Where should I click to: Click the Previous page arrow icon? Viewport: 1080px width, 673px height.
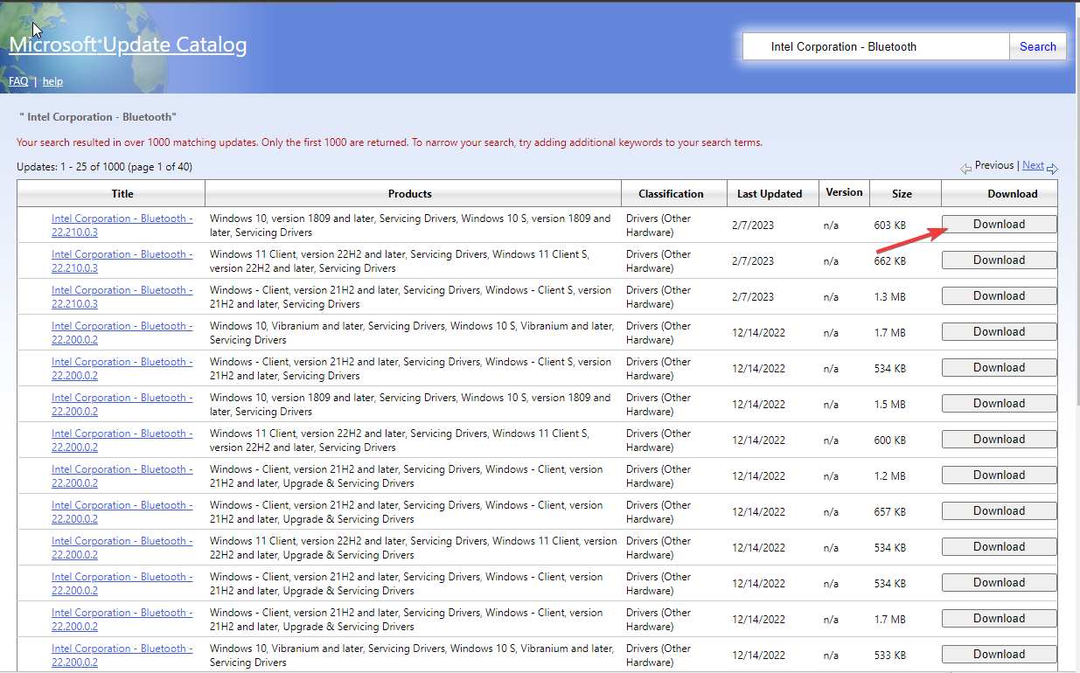(966, 169)
